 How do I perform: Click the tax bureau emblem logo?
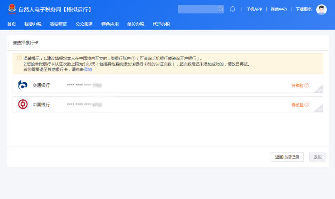pos(12,9)
